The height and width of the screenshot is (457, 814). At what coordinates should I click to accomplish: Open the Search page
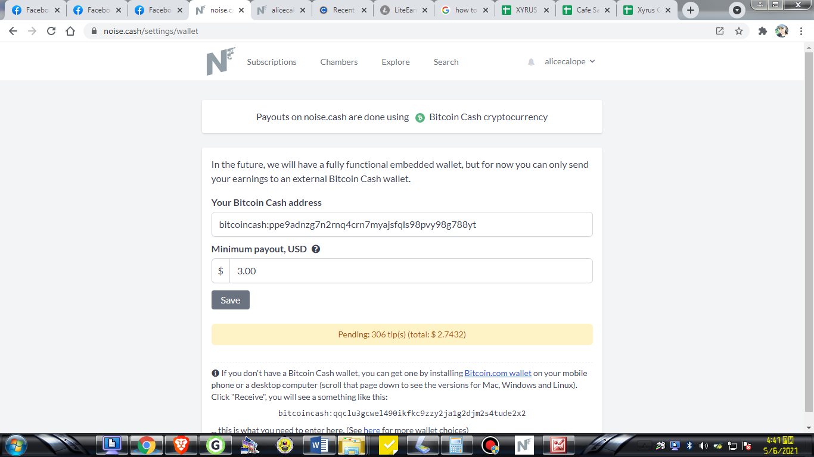[x=446, y=62]
